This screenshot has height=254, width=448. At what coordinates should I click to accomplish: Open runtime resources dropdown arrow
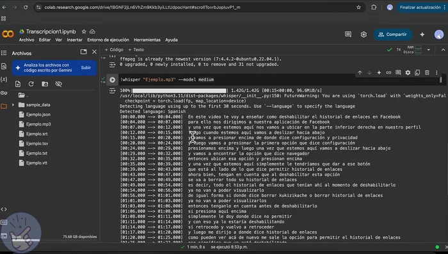[x=428, y=50]
